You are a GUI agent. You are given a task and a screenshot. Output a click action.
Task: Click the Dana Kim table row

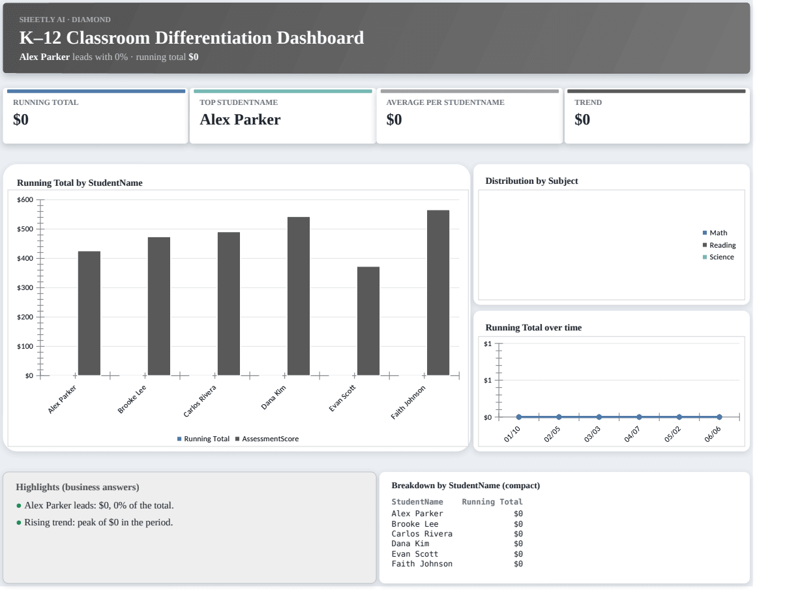tap(457, 544)
